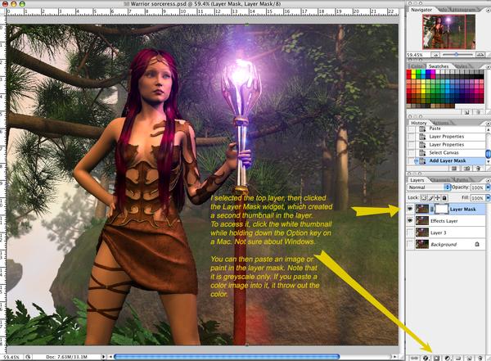The width and height of the screenshot is (491, 361).
Task: Click the lock icon on the Background layer
Action: pos(477,244)
